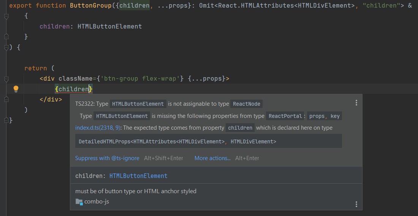Open the three-dot menu beside the TS2322 error

(x=356, y=103)
